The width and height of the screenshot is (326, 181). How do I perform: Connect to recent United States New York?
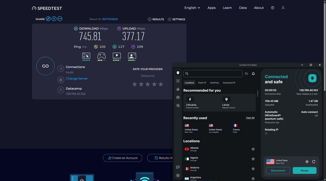pos(191,128)
